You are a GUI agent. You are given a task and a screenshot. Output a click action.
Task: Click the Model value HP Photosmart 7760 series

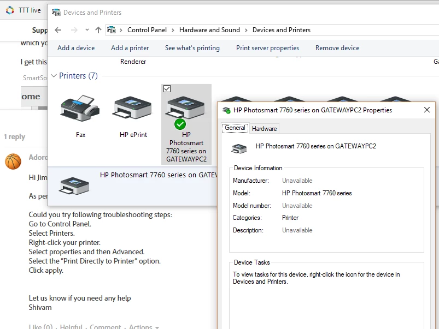tap(317, 193)
